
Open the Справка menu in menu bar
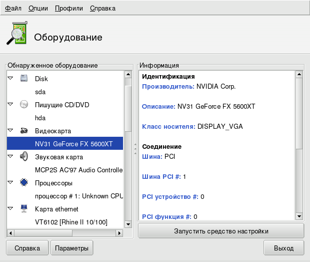point(102,9)
